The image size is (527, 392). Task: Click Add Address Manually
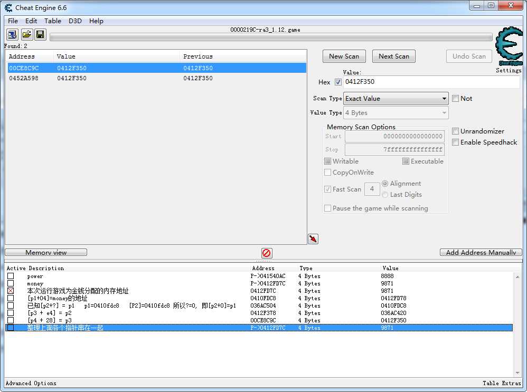pyautogui.click(x=481, y=252)
